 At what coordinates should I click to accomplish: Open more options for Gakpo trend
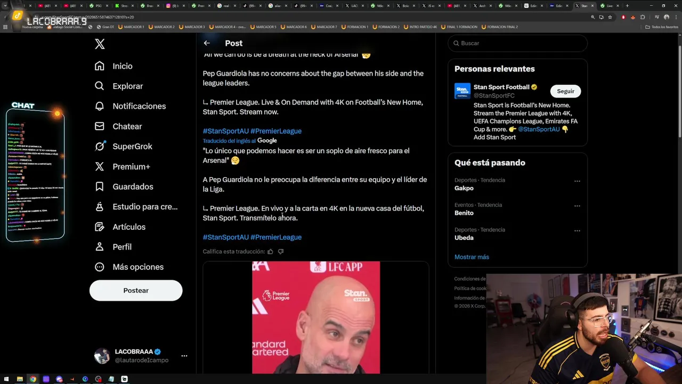[577, 181]
